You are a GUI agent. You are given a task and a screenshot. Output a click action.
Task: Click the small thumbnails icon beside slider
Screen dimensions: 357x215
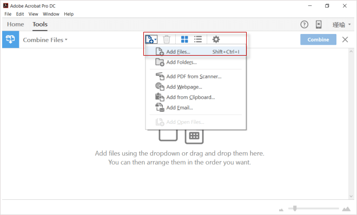[281, 210]
